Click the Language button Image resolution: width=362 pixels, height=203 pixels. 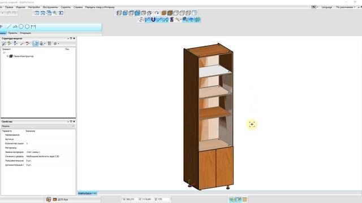pos(327,7)
